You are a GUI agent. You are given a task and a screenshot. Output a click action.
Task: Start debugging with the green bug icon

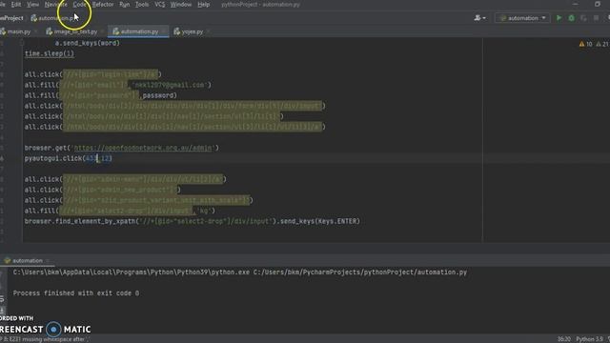point(571,18)
